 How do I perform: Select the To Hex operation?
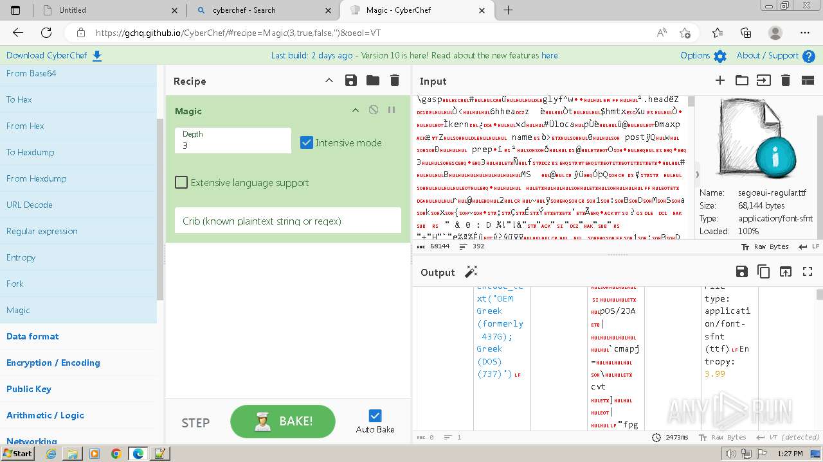78,99
